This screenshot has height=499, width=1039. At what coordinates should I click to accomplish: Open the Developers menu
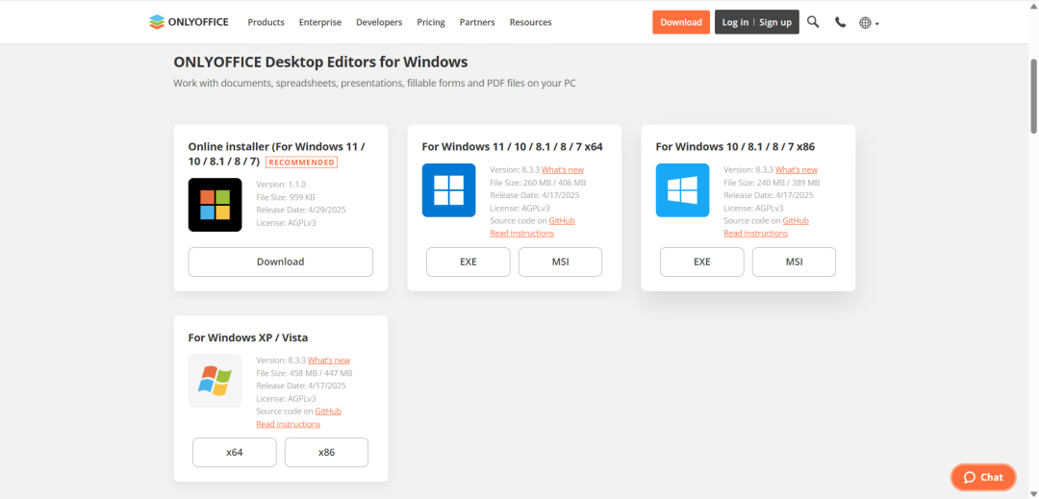(379, 22)
